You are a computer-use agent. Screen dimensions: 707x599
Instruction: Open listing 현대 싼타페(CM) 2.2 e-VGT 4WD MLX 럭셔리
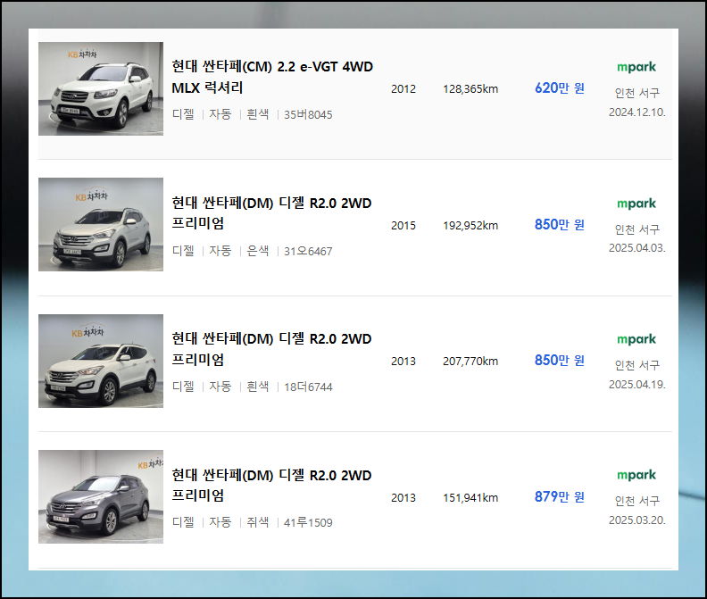pyautogui.click(x=272, y=77)
